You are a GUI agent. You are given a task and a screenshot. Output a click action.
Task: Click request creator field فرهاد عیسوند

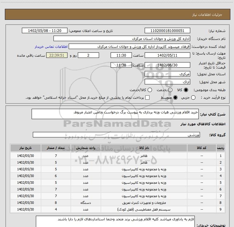coord(129,47)
